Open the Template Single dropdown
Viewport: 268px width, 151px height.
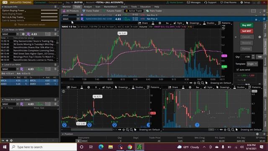252,64
